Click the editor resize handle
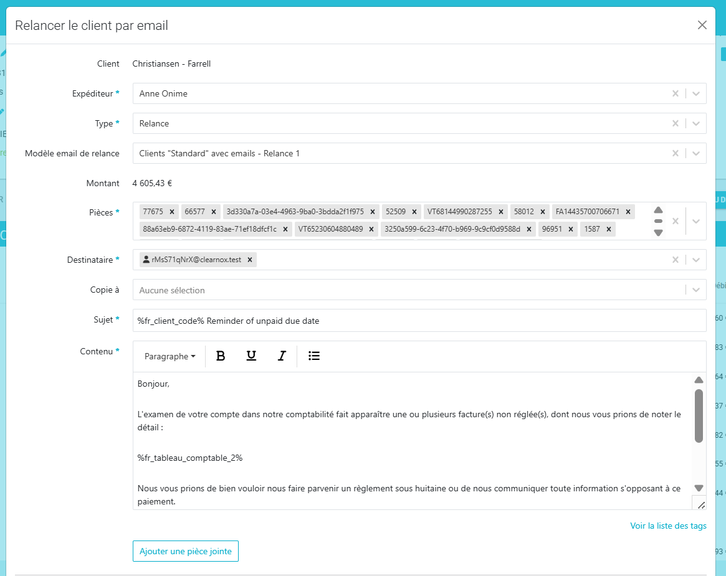This screenshot has height=576, width=726. pyautogui.click(x=701, y=505)
